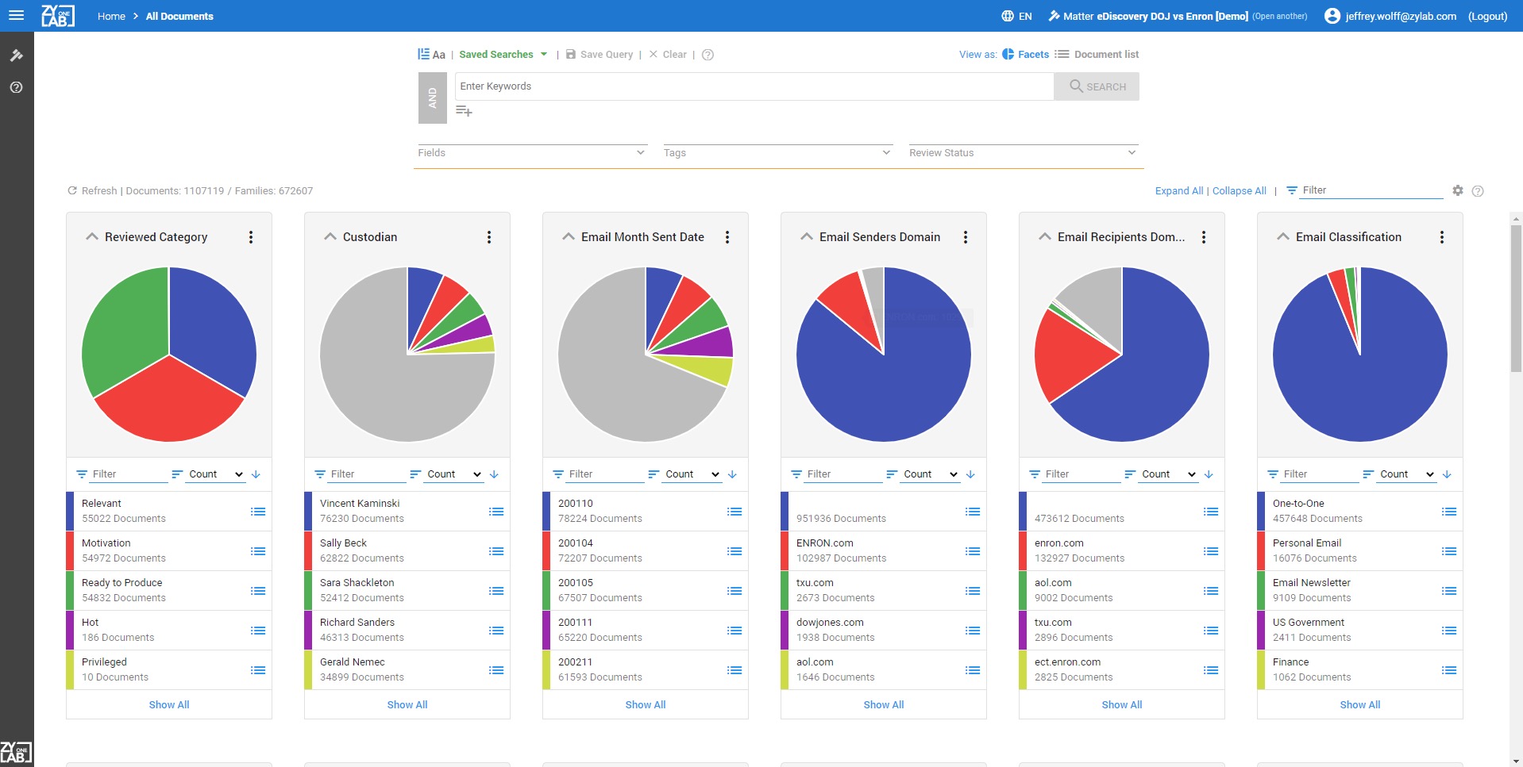Switch view to Facets
This screenshot has width=1523, height=767.
click(1025, 55)
